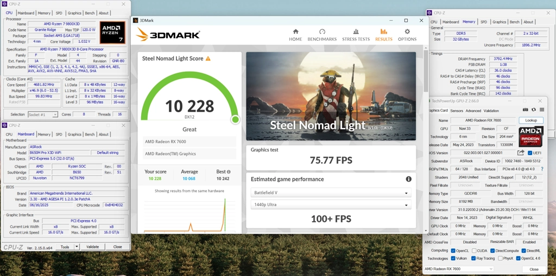Image resolution: width=556 pixels, height=276 pixels.
Task: Toggle the Vulkan checkbox in GPU-Z
Action: (x=453, y=258)
